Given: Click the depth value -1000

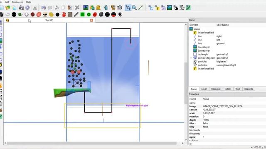Looking at the screenshot, I should pyautogui.click(x=206, y=120).
